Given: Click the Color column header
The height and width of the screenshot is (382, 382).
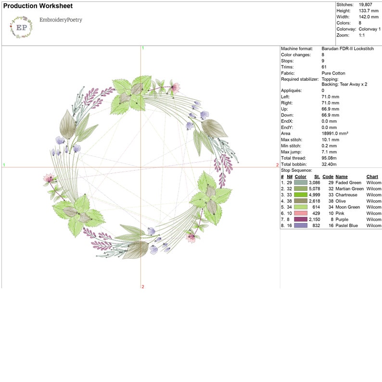Looking at the screenshot, I should [x=300, y=177].
